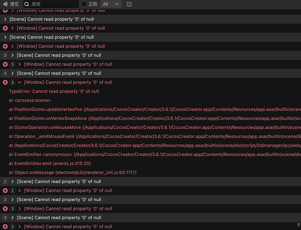Click the vertical scrollbar thumb at panel edge

click(299, 224)
